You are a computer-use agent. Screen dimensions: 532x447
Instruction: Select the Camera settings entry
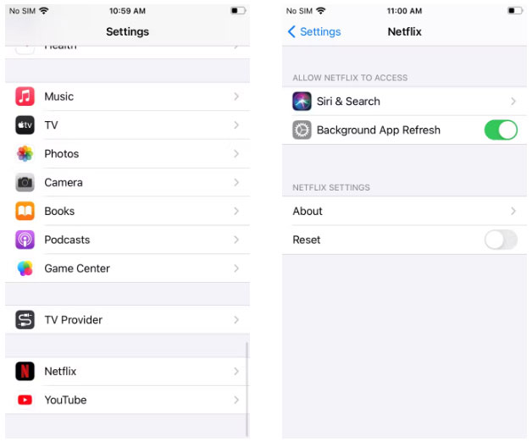point(127,183)
